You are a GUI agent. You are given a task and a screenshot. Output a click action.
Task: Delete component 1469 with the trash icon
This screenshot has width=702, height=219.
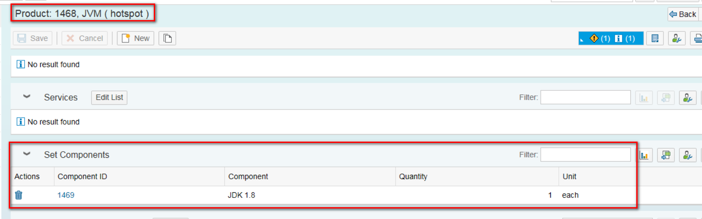coord(18,195)
